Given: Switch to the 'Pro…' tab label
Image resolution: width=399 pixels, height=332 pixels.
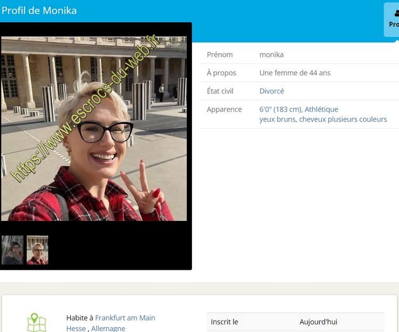Looking at the screenshot, I should [394, 24].
